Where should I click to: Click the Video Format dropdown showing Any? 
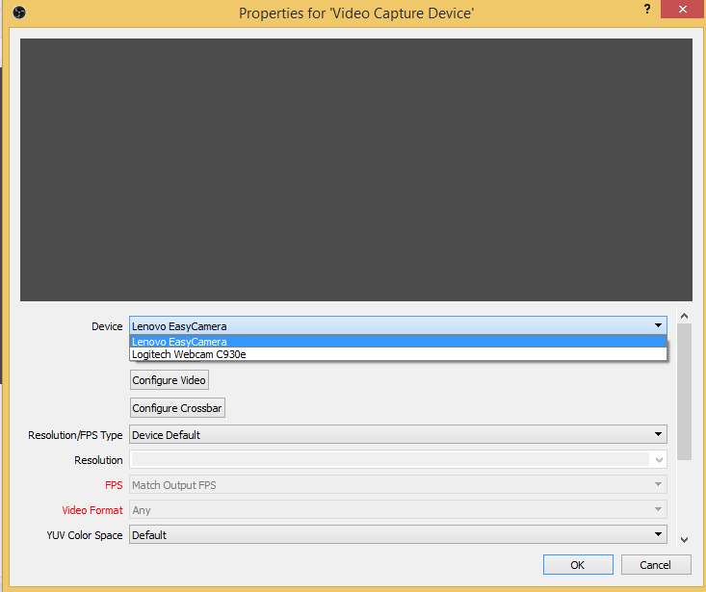click(x=398, y=510)
